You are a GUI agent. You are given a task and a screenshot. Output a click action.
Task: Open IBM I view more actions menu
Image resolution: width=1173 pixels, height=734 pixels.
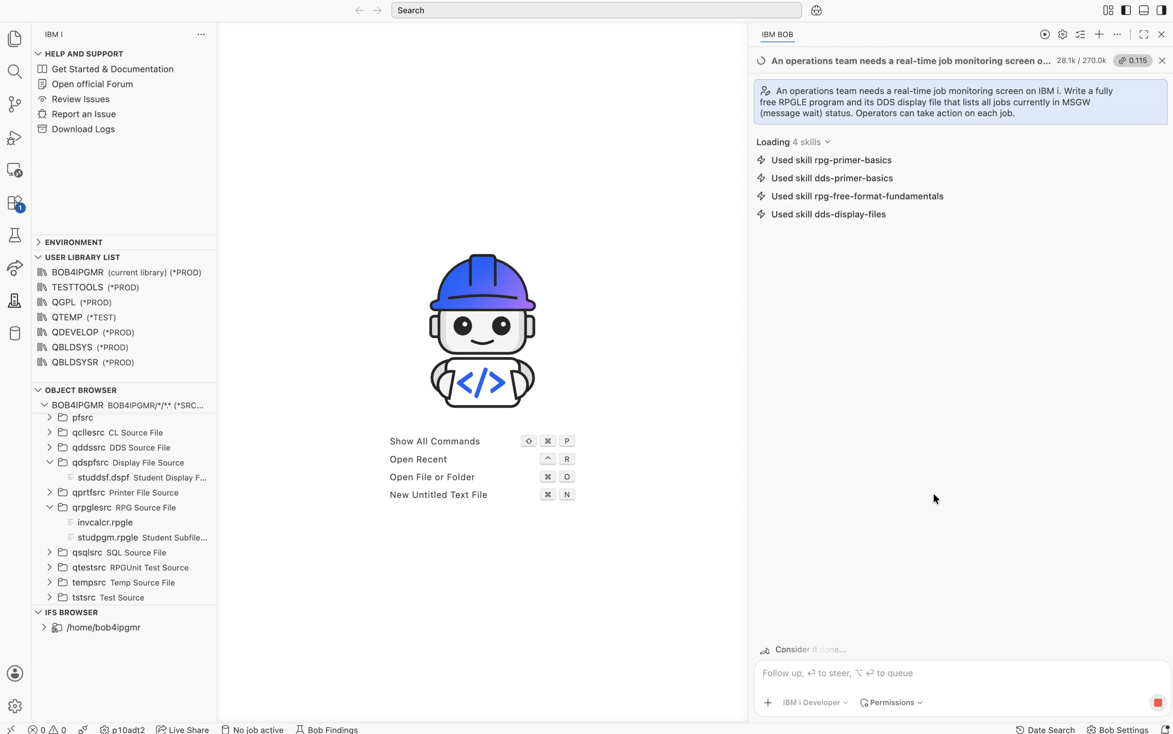pyautogui.click(x=201, y=34)
